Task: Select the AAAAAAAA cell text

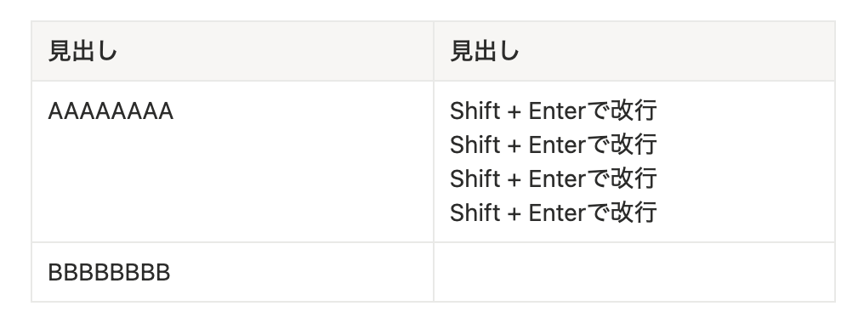Action: pyautogui.click(x=111, y=111)
